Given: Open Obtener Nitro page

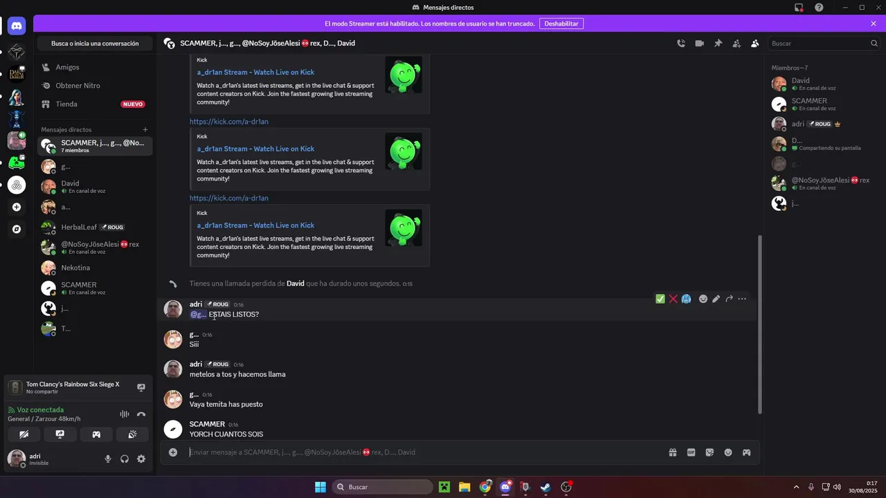Looking at the screenshot, I should [x=94, y=86].
